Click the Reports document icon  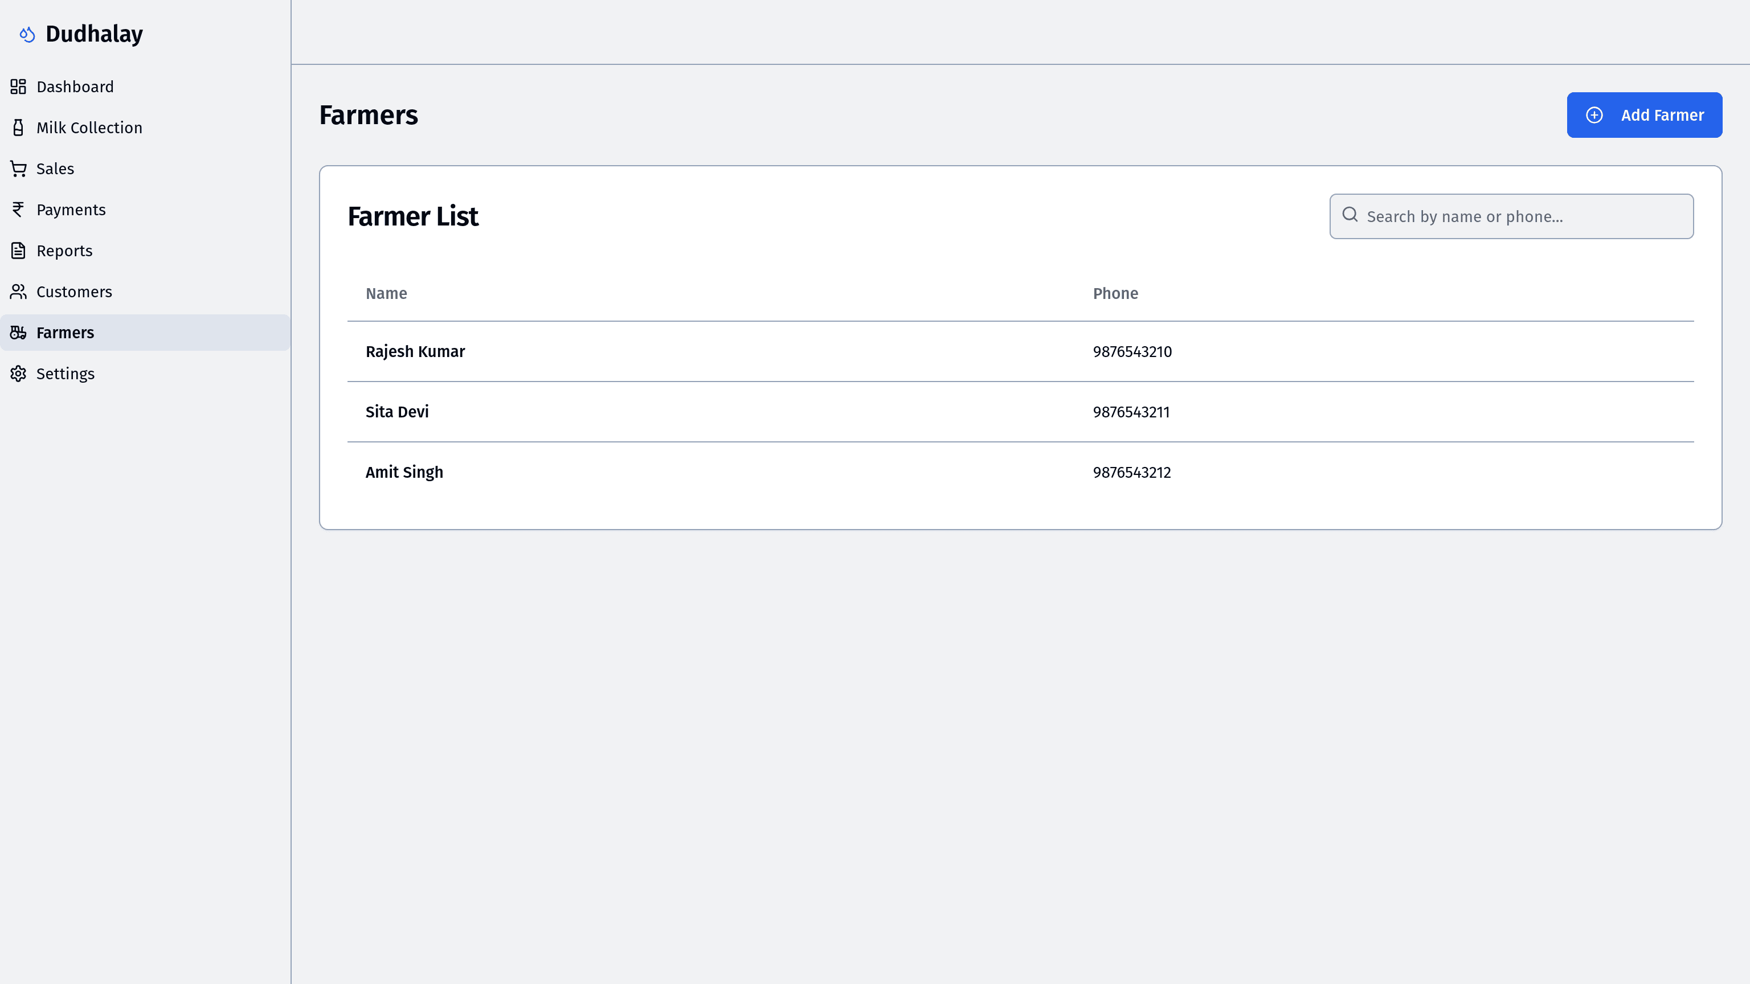pyautogui.click(x=18, y=251)
